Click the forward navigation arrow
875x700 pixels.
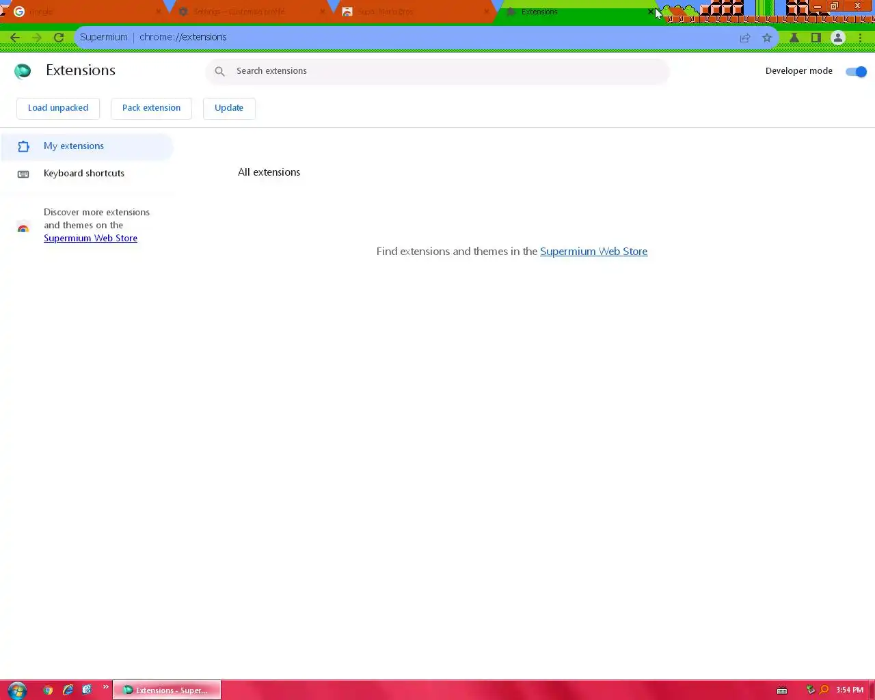[x=37, y=38]
